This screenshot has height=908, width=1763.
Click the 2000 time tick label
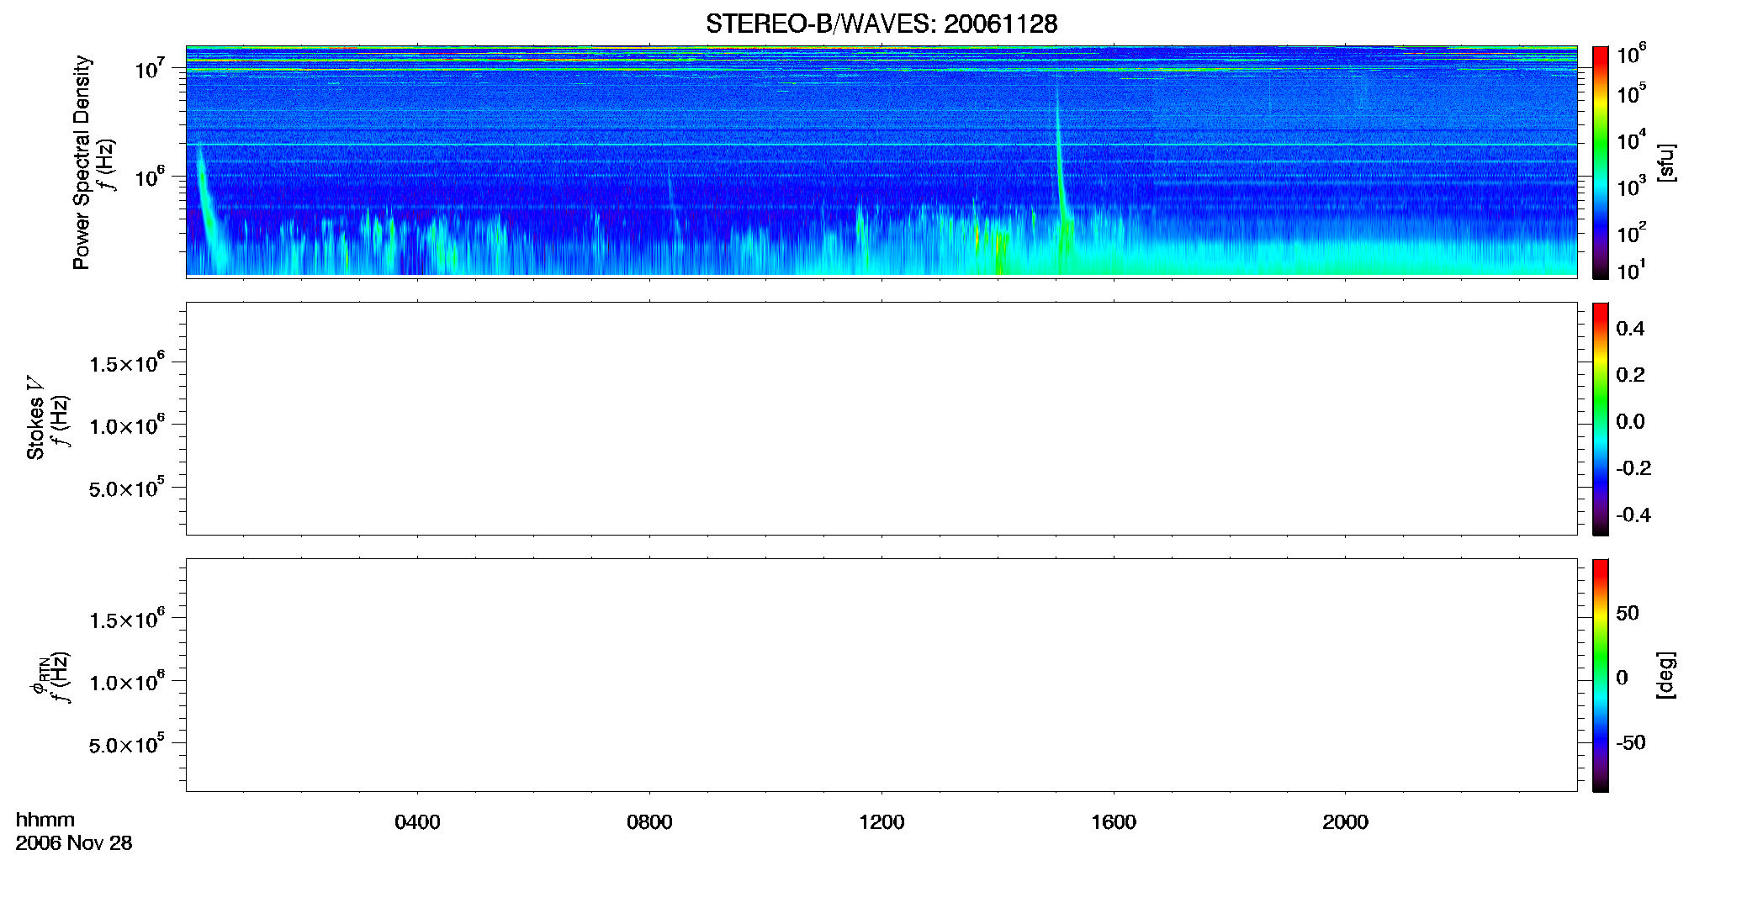pos(1345,822)
